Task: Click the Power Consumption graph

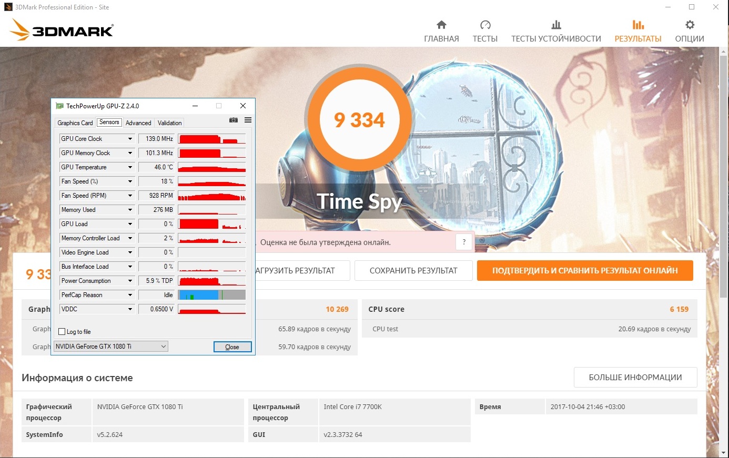Action: click(x=212, y=281)
